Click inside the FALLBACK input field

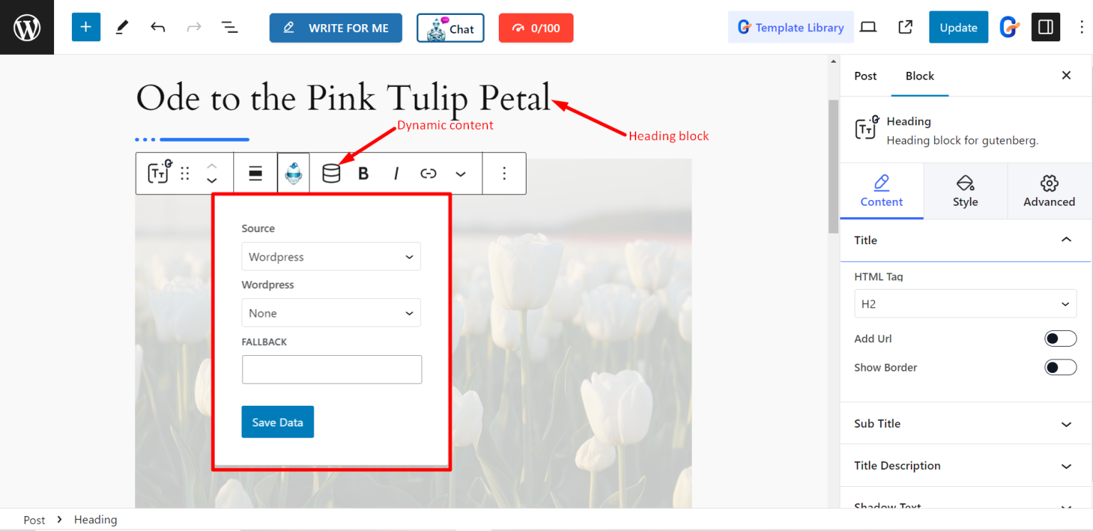tap(332, 369)
